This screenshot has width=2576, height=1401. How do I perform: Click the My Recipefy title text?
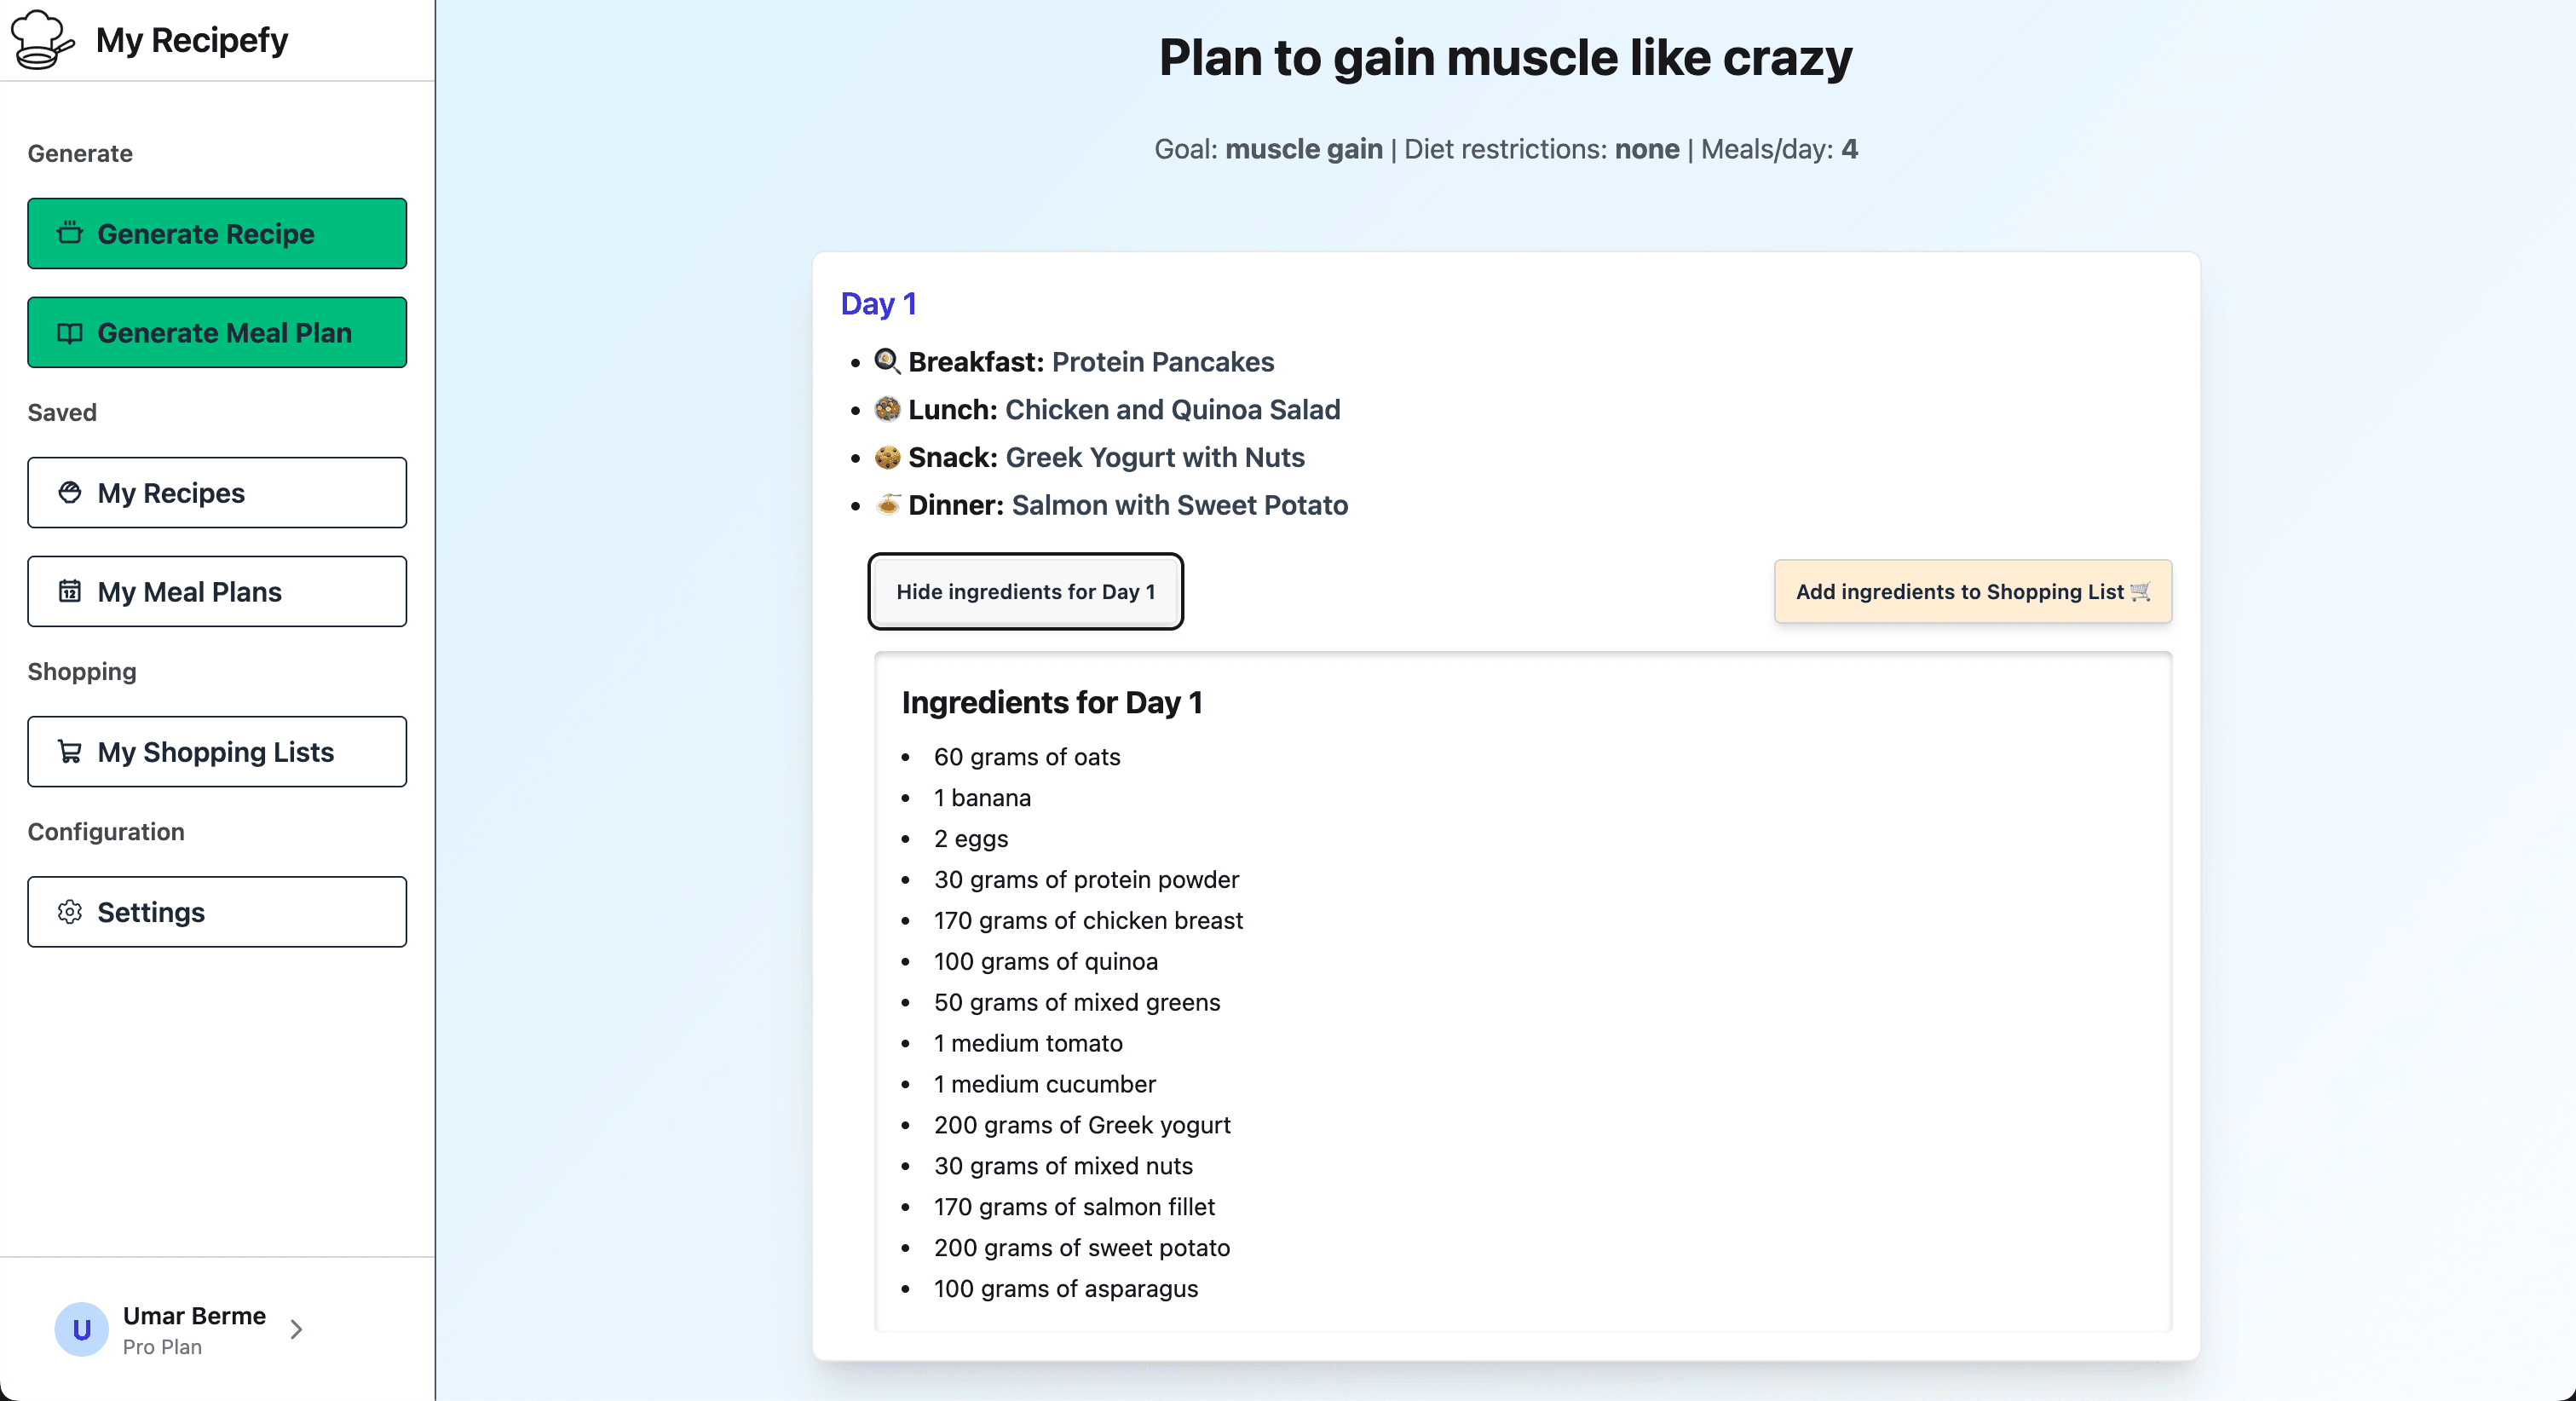point(192,40)
